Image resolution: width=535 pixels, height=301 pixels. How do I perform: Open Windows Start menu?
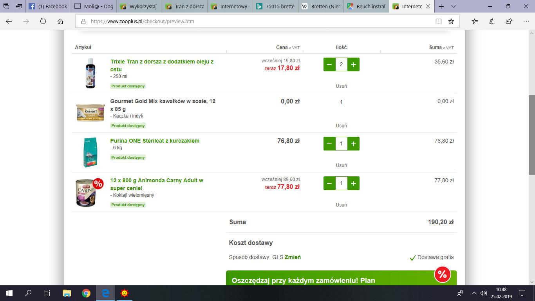tap(9, 293)
